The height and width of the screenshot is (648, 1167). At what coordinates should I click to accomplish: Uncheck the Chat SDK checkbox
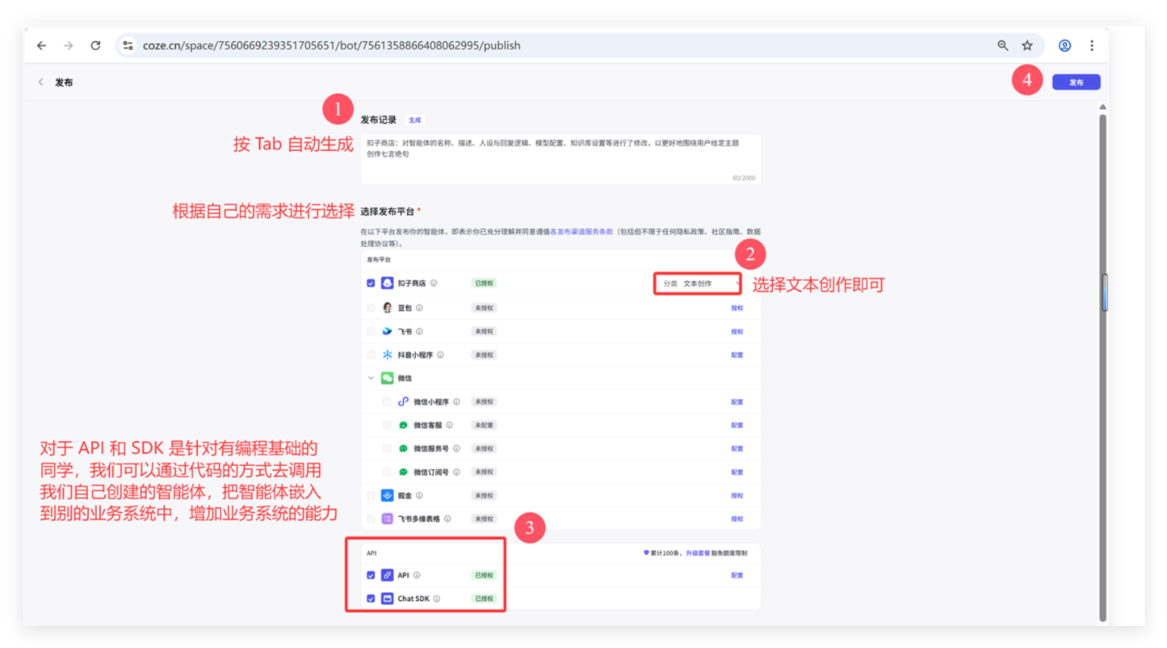click(371, 599)
